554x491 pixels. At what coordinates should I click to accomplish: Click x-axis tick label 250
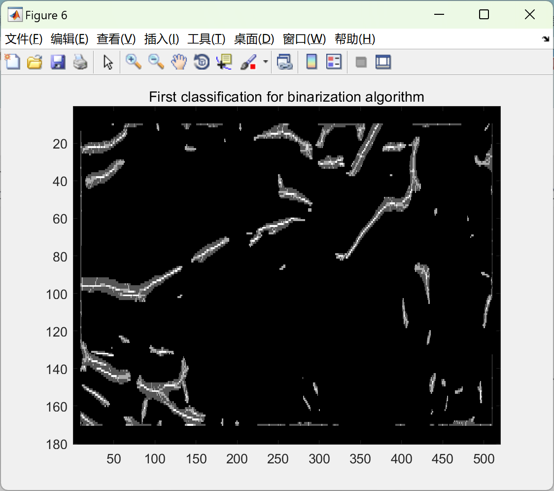coord(277,459)
